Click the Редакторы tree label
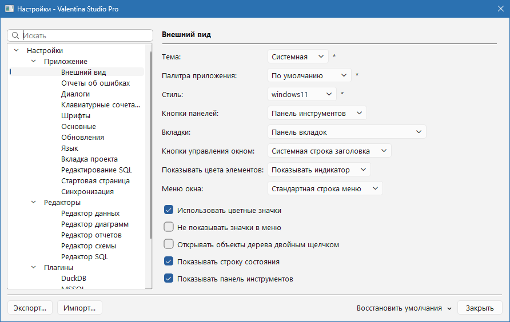 pyautogui.click(x=62, y=202)
